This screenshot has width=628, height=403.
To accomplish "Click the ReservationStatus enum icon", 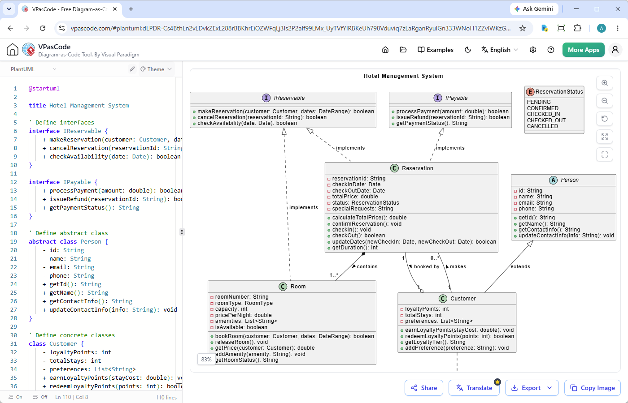I will pyautogui.click(x=530, y=92).
